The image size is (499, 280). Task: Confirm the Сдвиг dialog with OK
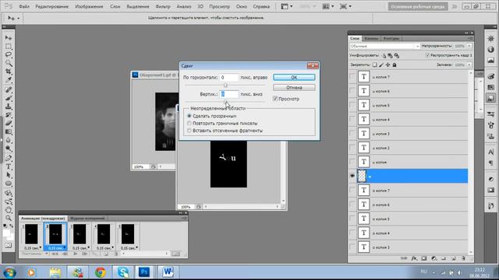(294, 77)
